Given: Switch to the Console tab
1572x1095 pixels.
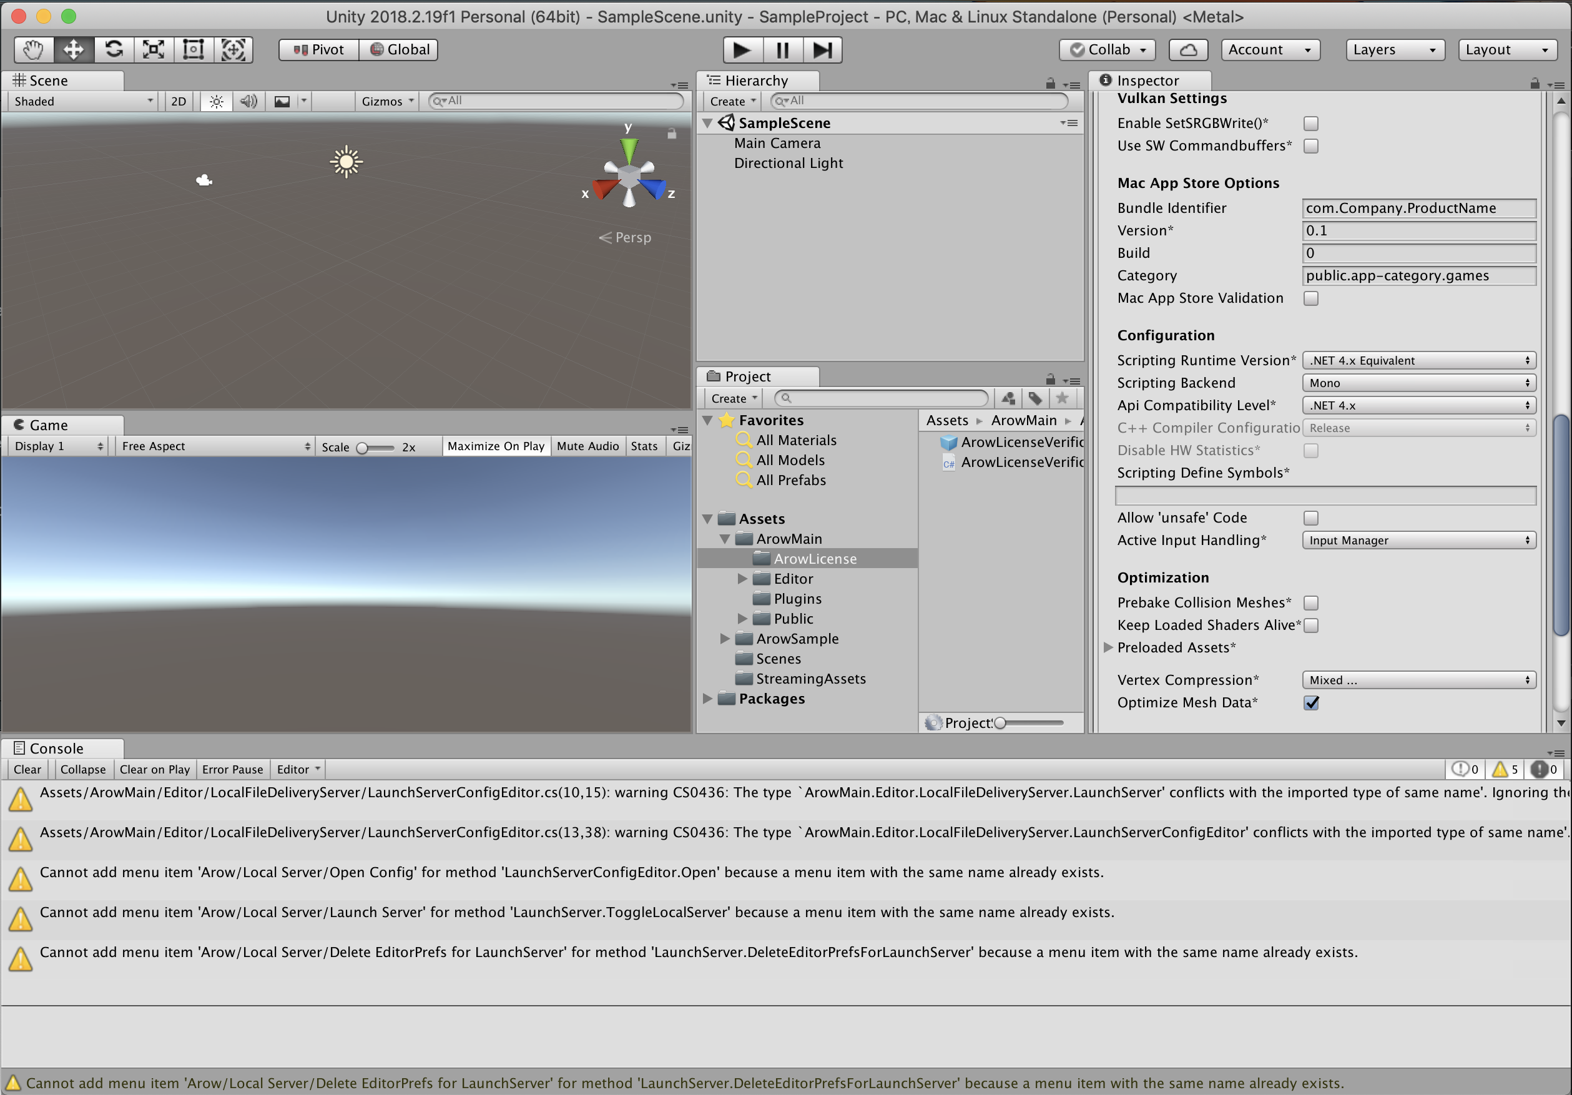Looking at the screenshot, I should click(x=56, y=749).
